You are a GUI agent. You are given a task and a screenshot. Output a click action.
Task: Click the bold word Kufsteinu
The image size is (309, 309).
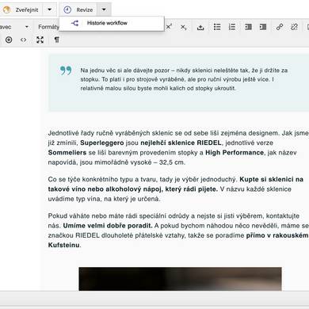63,245
